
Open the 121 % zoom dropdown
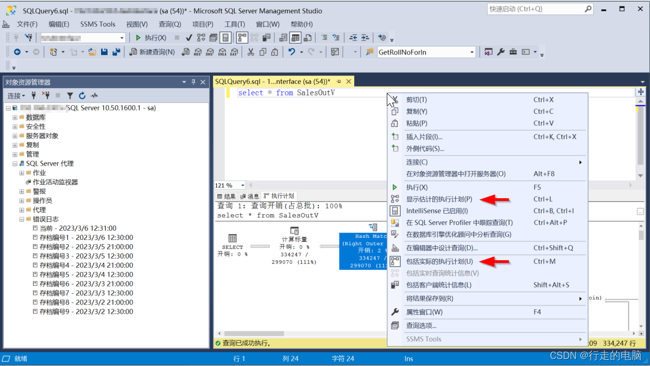242,185
